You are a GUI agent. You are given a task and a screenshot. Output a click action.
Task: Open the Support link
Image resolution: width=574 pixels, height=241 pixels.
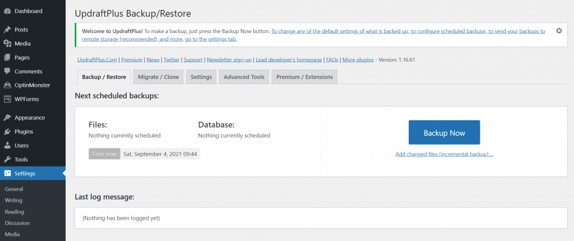pos(193,60)
